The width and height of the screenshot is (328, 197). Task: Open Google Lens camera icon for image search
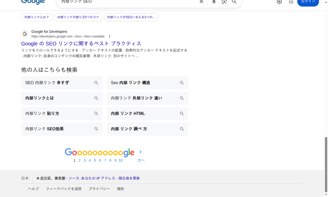[x=224, y=2]
